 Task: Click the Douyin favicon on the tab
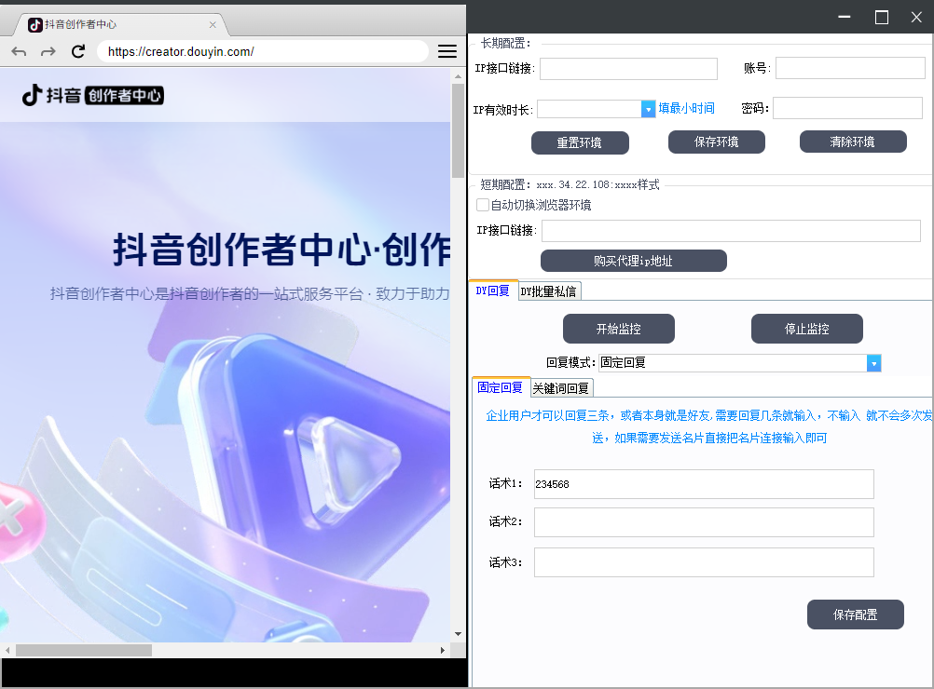click(x=35, y=24)
